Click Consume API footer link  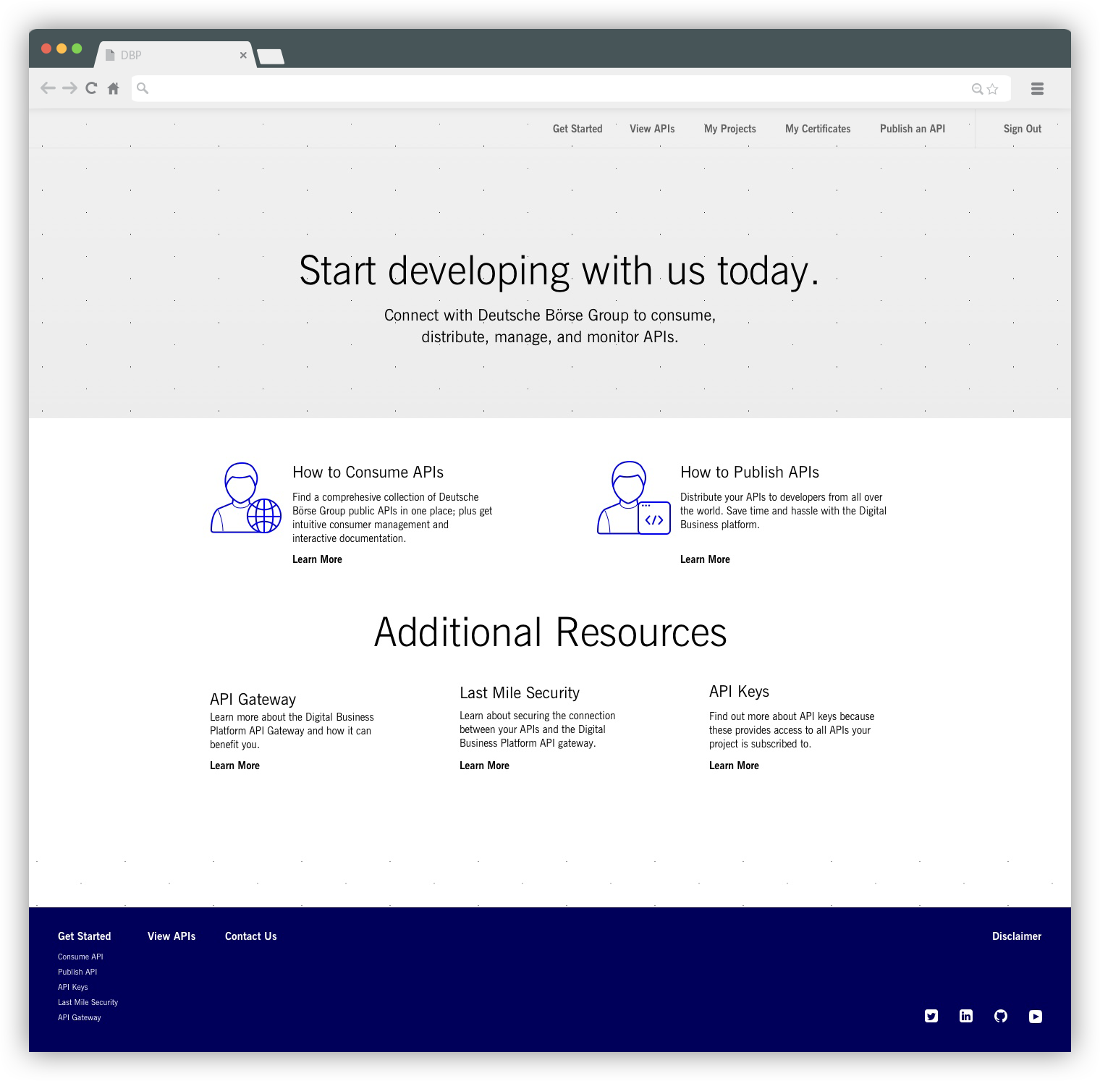pos(80,957)
